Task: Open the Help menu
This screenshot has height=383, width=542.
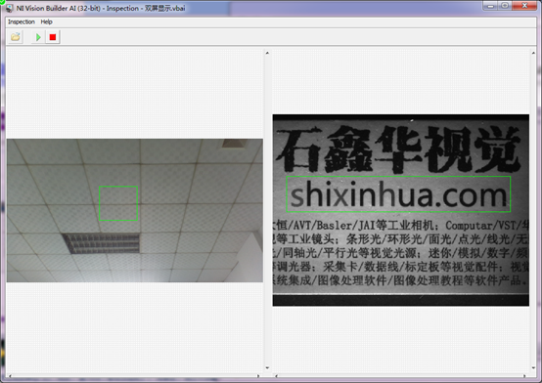Action: coord(46,21)
